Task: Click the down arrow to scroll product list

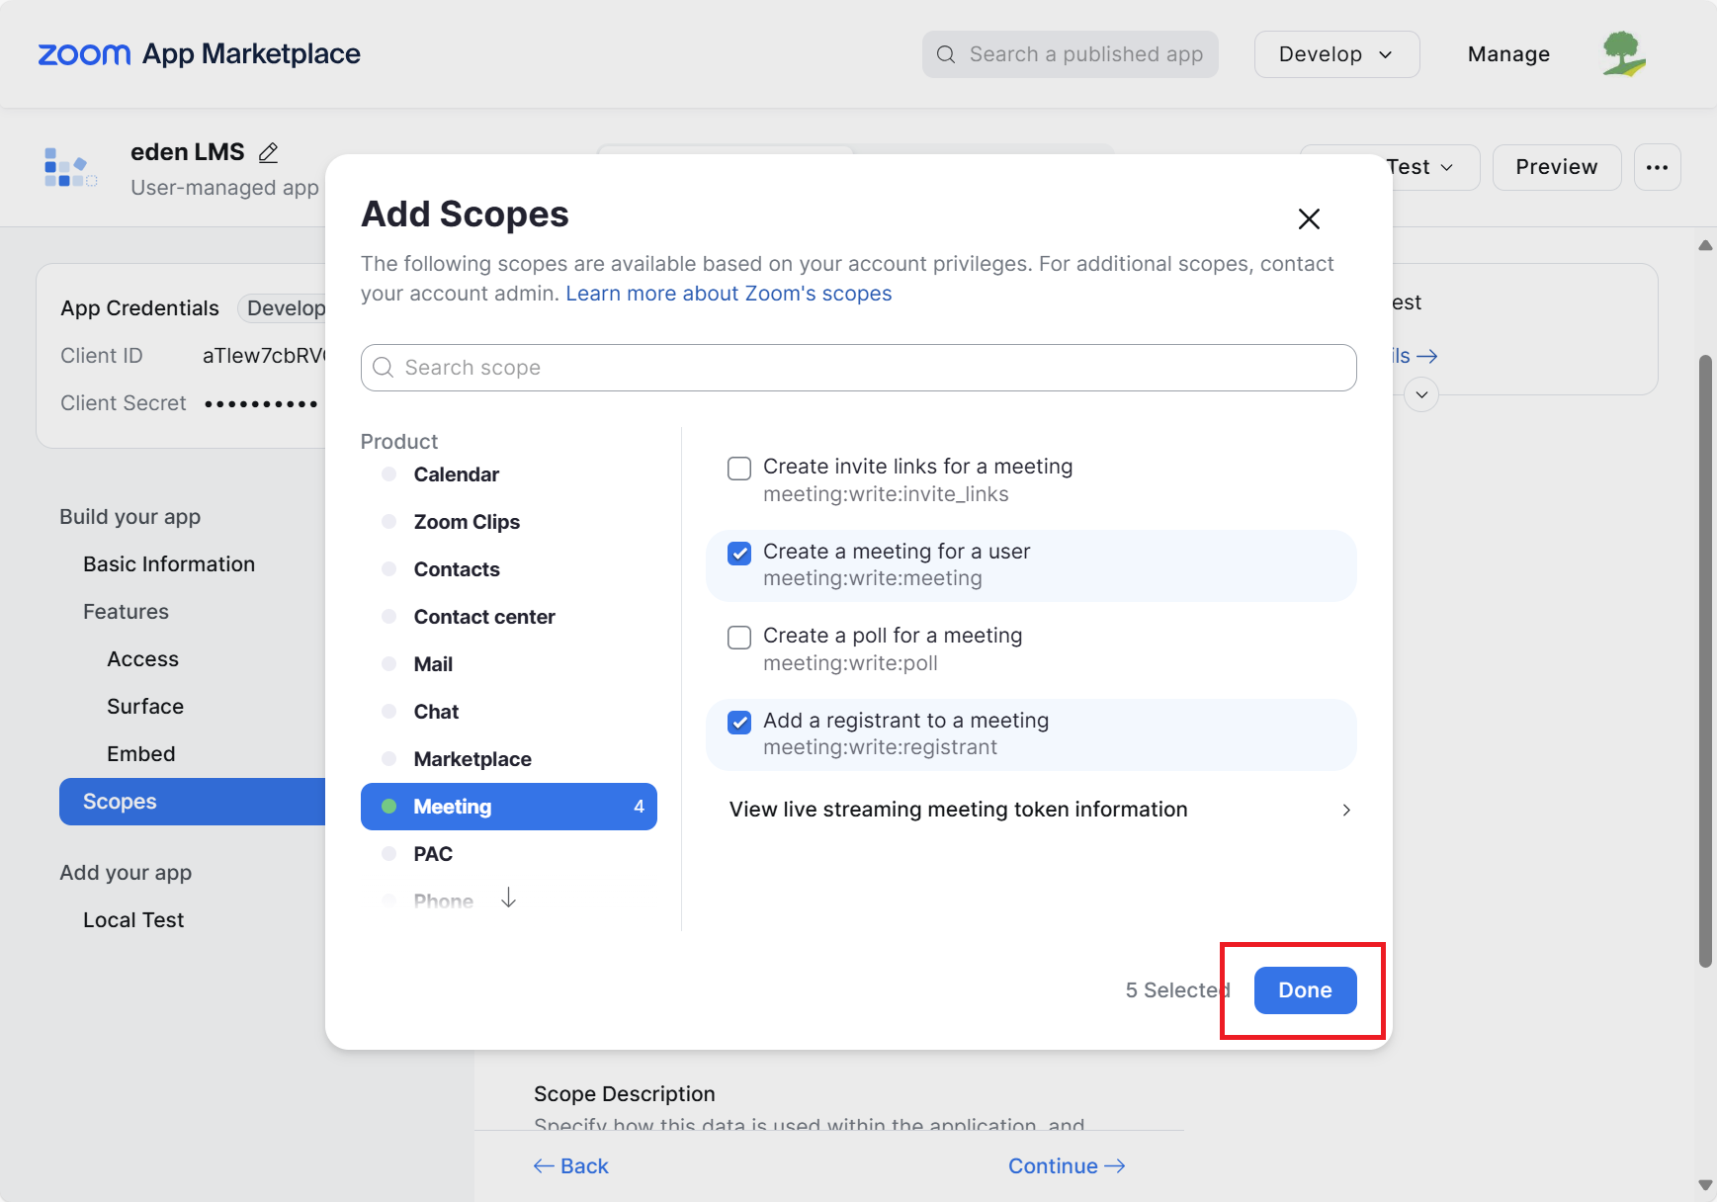Action: tap(508, 898)
